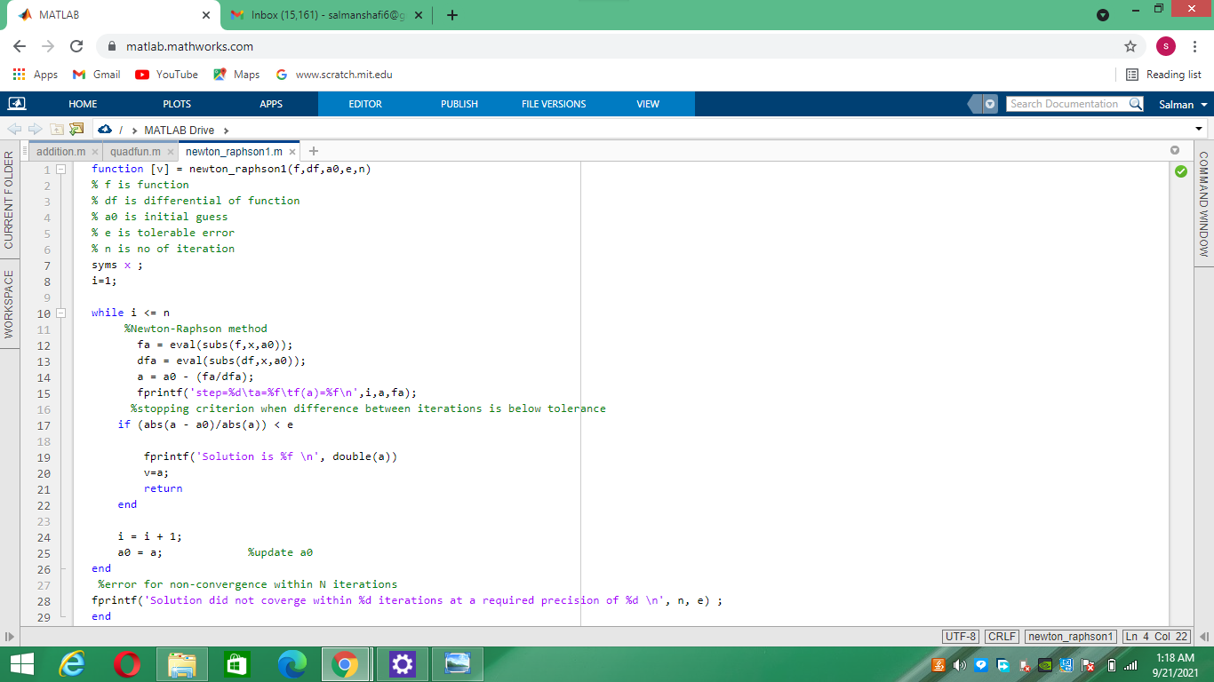The width and height of the screenshot is (1214, 682).
Task: Open Microsoft Store from taskbar
Action: click(x=237, y=664)
